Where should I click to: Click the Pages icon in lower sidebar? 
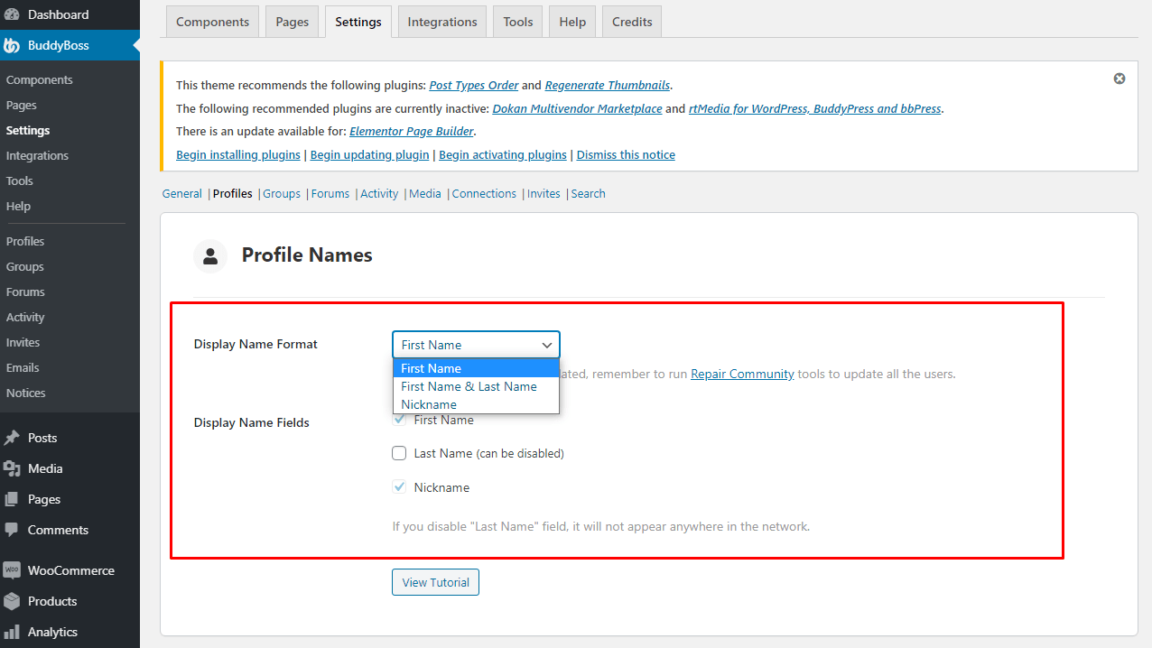[x=12, y=499]
